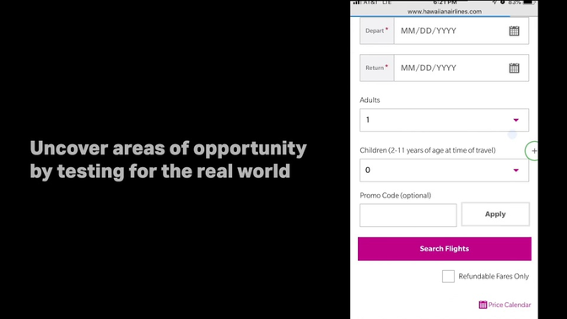Open the Price Calendar link
The width and height of the screenshot is (567, 319).
coord(505,305)
